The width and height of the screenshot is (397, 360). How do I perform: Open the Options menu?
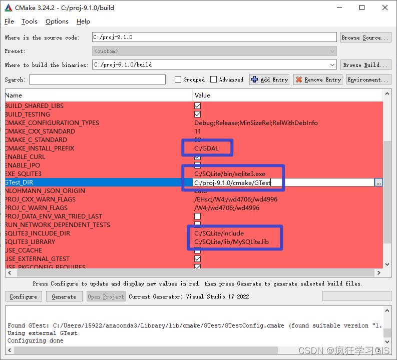pyautogui.click(x=57, y=21)
